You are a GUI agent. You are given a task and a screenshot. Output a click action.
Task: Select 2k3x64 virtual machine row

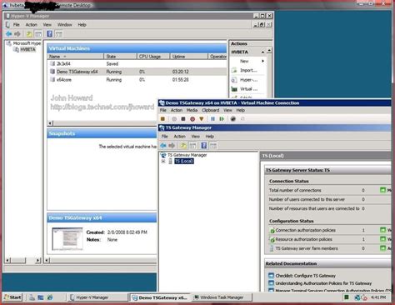tap(137, 63)
